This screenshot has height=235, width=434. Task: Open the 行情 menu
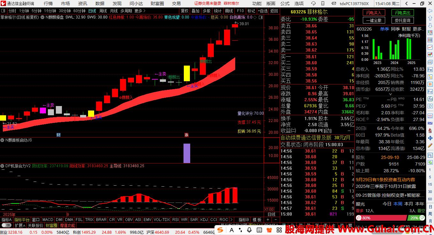point(48,4)
